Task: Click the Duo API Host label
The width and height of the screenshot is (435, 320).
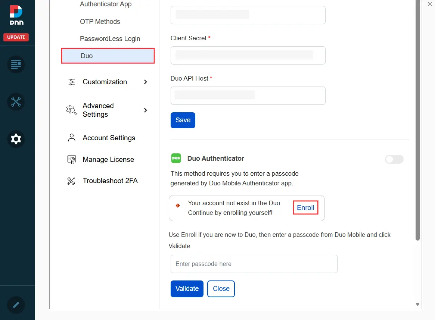Action: point(189,78)
